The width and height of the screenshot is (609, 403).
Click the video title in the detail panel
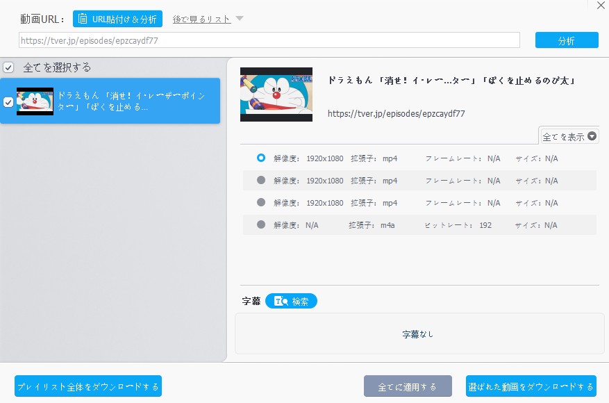pyautogui.click(x=451, y=81)
